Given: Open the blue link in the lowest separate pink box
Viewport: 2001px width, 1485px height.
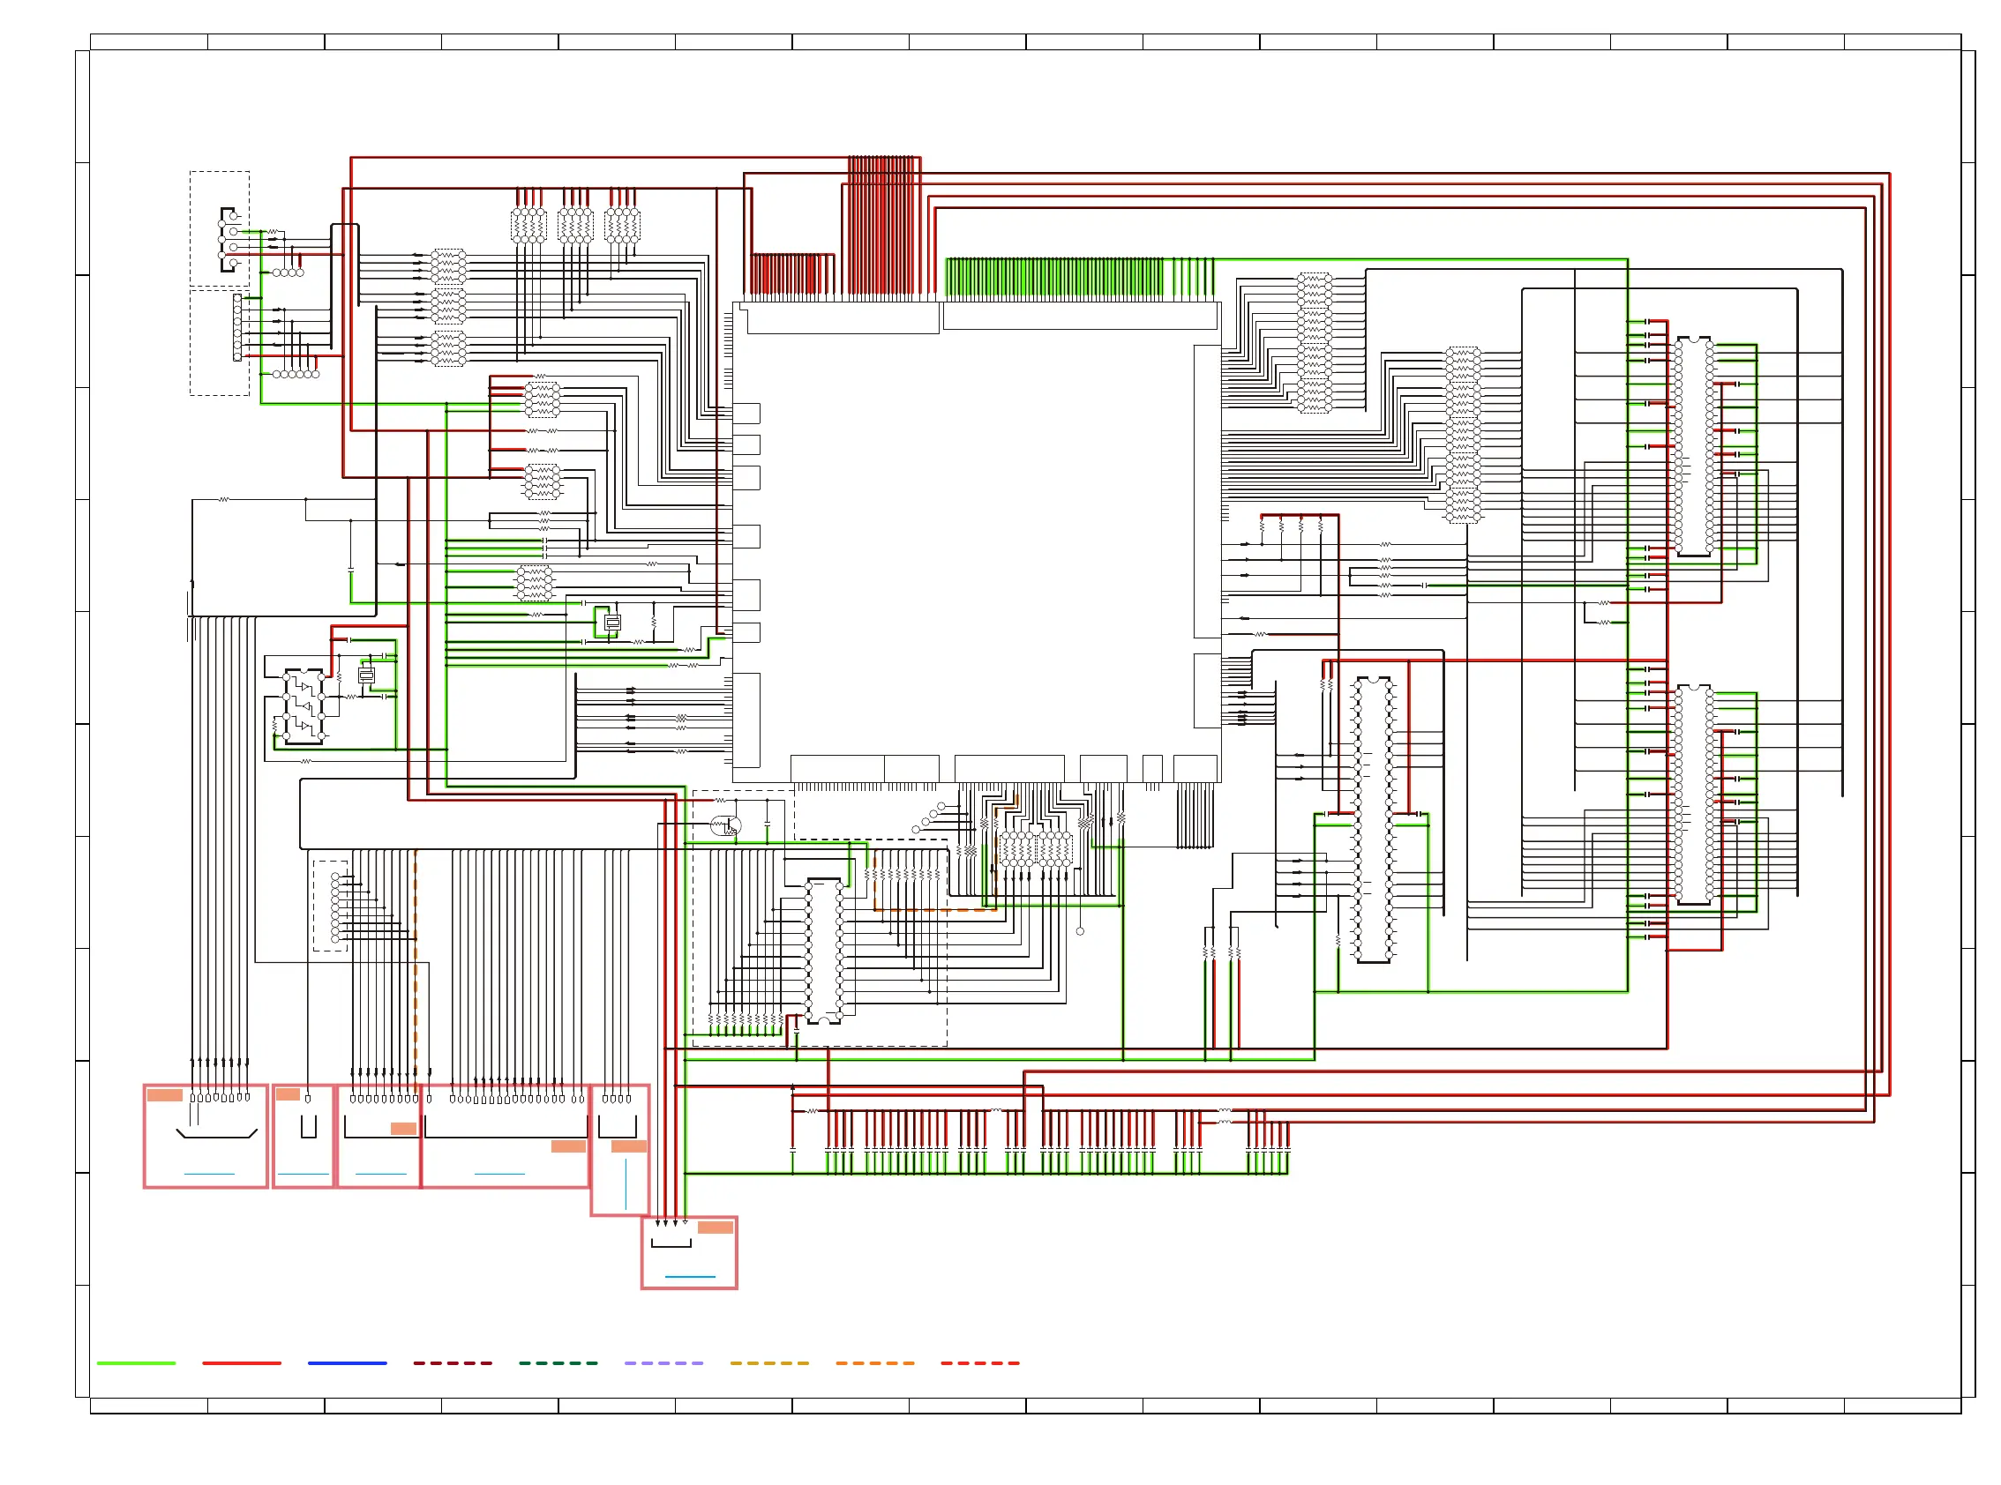Looking at the screenshot, I should tap(690, 1277).
